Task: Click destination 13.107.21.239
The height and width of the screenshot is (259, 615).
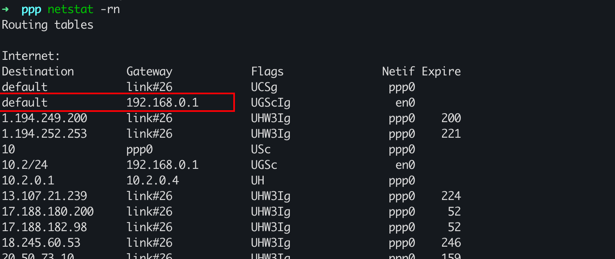Action: (x=44, y=196)
